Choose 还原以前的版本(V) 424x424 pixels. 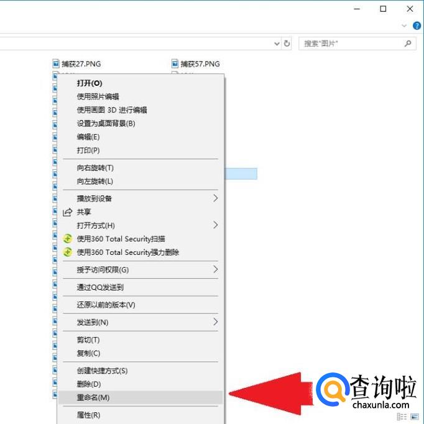(x=141, y=305)
